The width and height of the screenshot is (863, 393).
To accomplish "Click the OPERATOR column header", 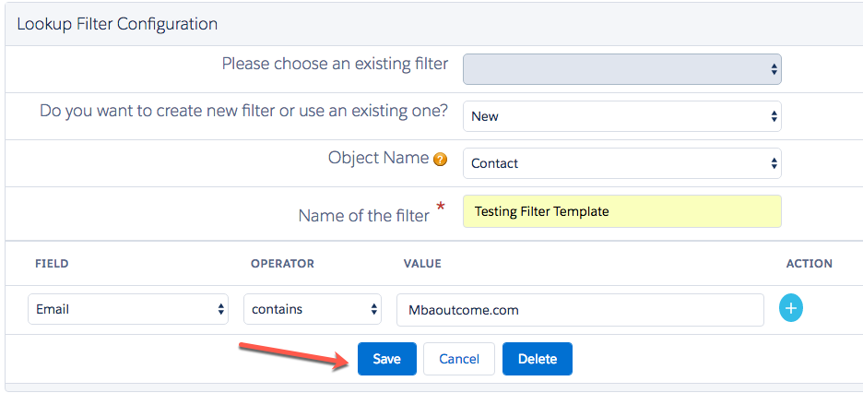I will (x=282, y=264).
